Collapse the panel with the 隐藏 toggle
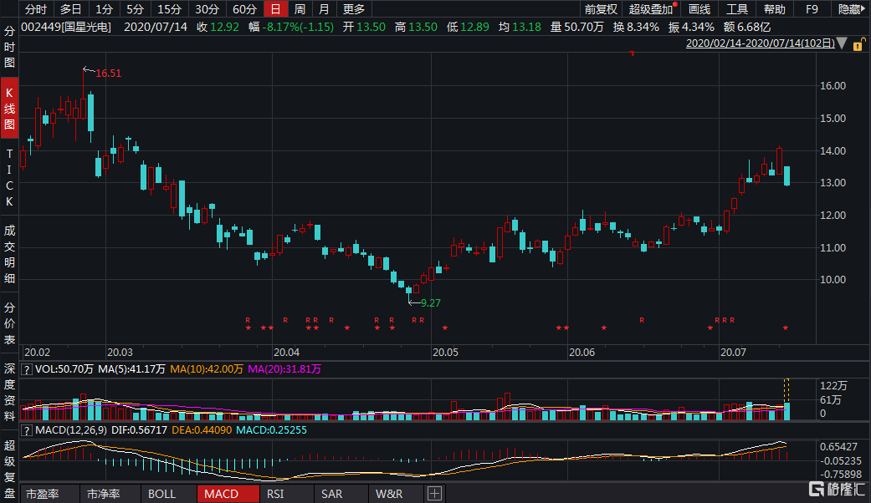Viewport: 871px width, 503px height. (851, 9)
